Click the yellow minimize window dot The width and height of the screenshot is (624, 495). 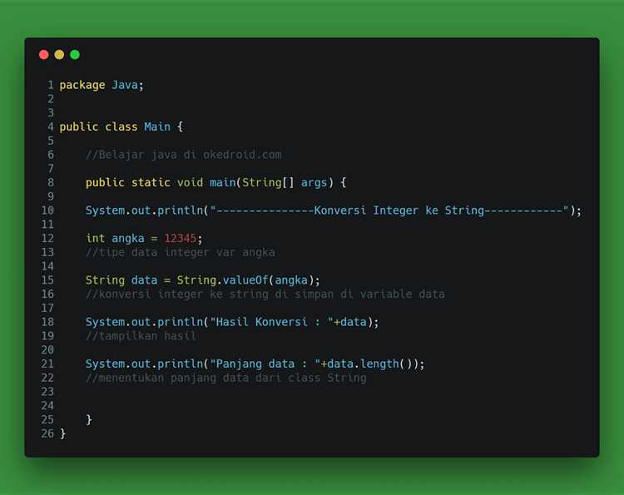click(x=59, y=55)
